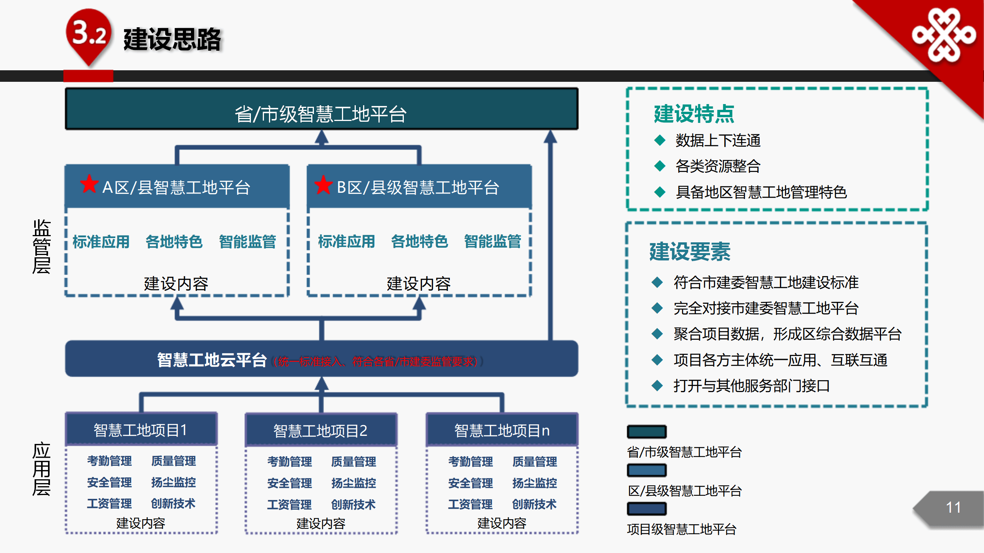The width and height of the screenshot is (984, 553).
Task: Click 安全管理 in 智慧工地项目1
Action: (110, 482)
